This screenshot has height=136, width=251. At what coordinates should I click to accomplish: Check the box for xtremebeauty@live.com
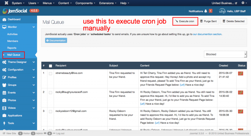click(51, 74)
